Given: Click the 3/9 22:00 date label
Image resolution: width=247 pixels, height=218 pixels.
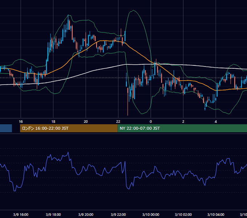Looking at the screenshot, I should click(x=118, y=214).
